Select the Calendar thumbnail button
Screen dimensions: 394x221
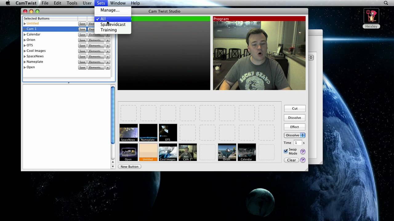(247, 152)
